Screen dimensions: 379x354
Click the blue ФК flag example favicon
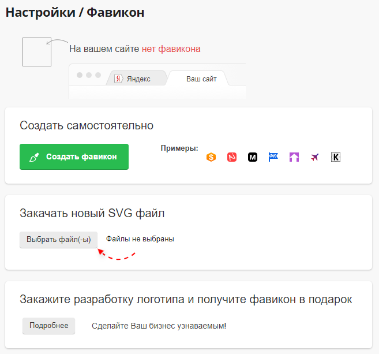tap(273, 156)
